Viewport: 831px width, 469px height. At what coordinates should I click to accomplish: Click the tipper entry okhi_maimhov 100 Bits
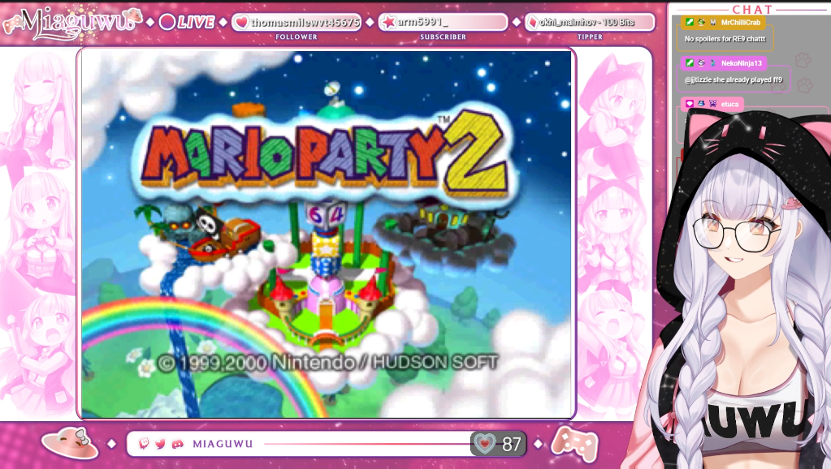(x=586, y=22)
